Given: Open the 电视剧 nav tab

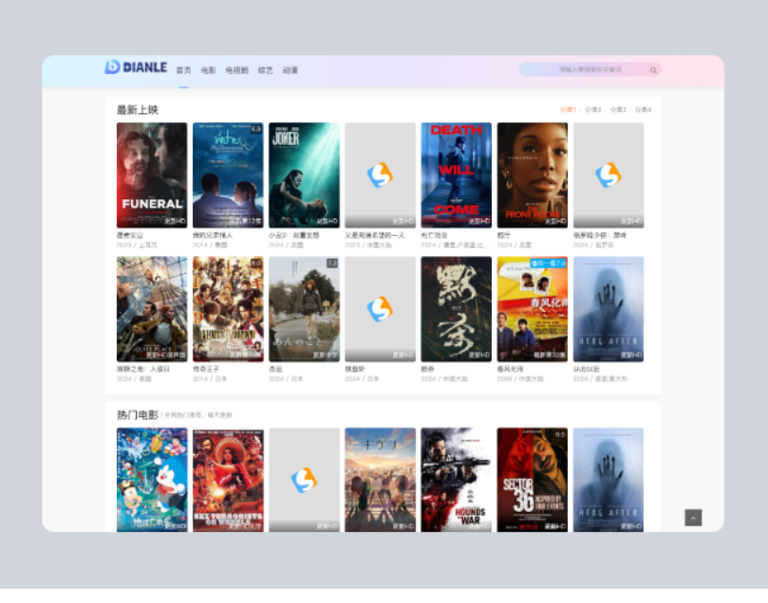Looking at the screenshot, I should pyautogui.click(x=237, y=70).
